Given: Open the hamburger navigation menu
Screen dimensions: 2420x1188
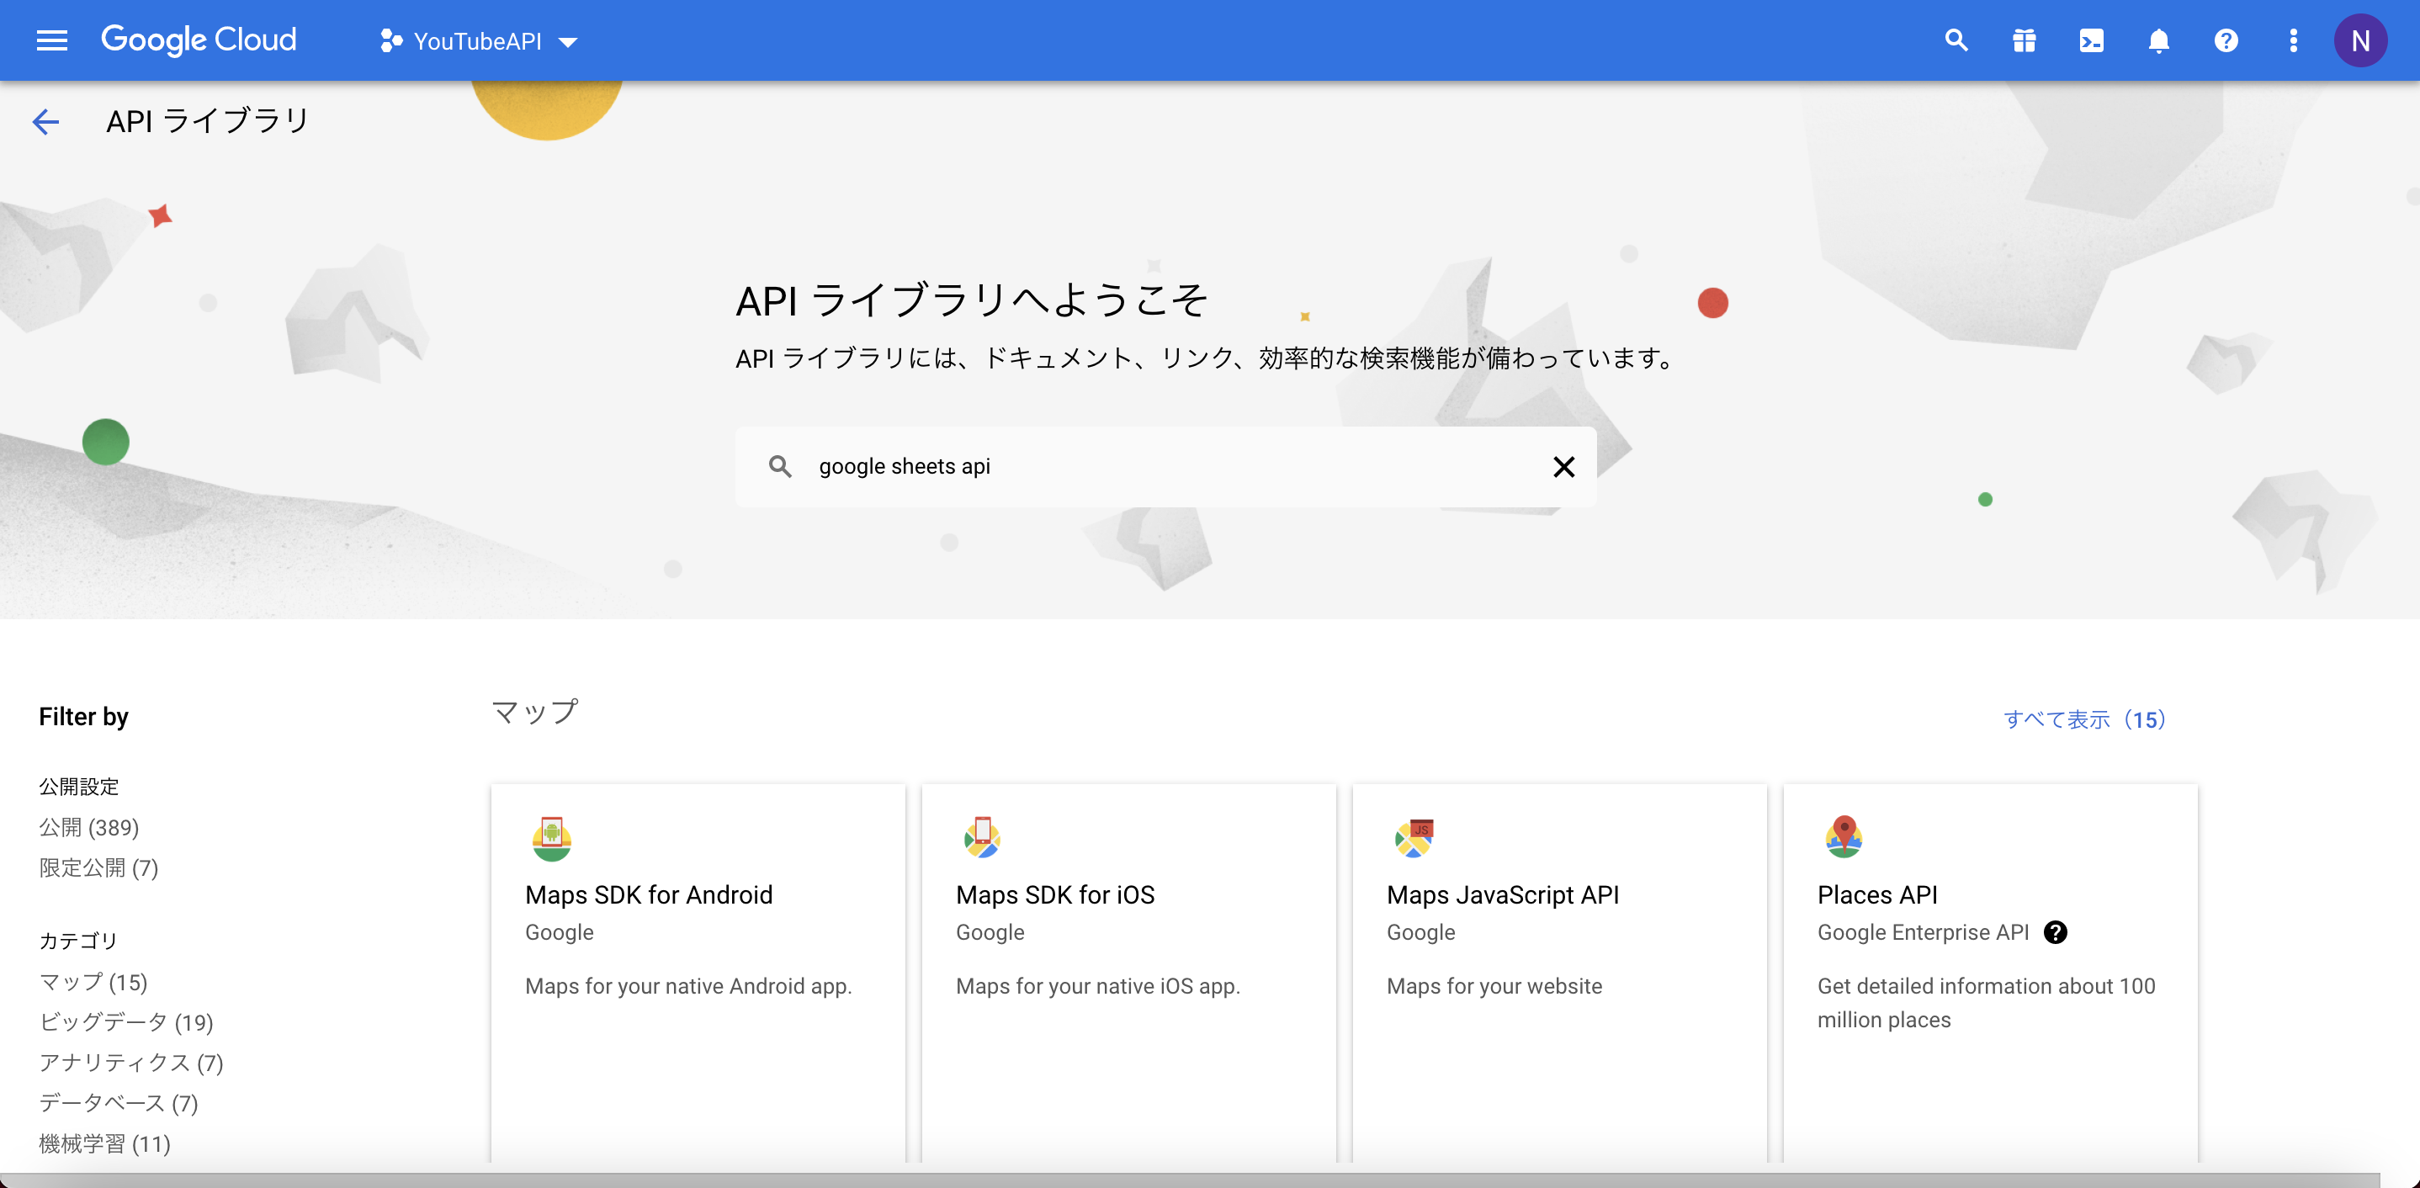Looking at the screenshot, I should (x=51, y=40).
